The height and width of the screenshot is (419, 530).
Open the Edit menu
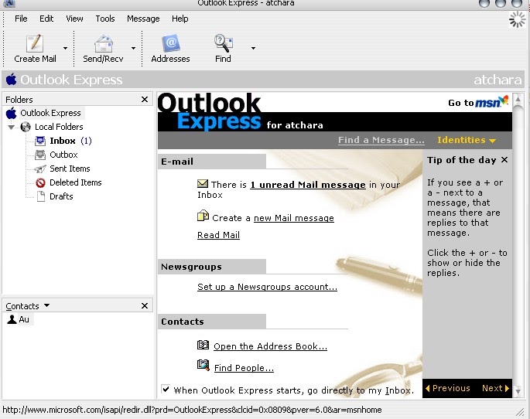pos(46,19)
